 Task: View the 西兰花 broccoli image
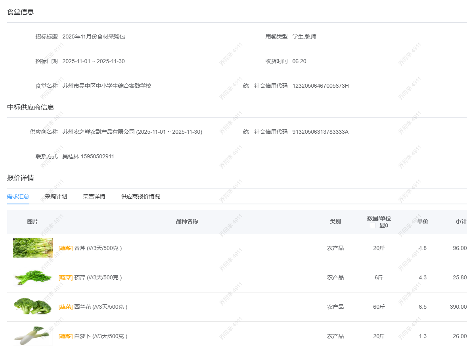33,306
